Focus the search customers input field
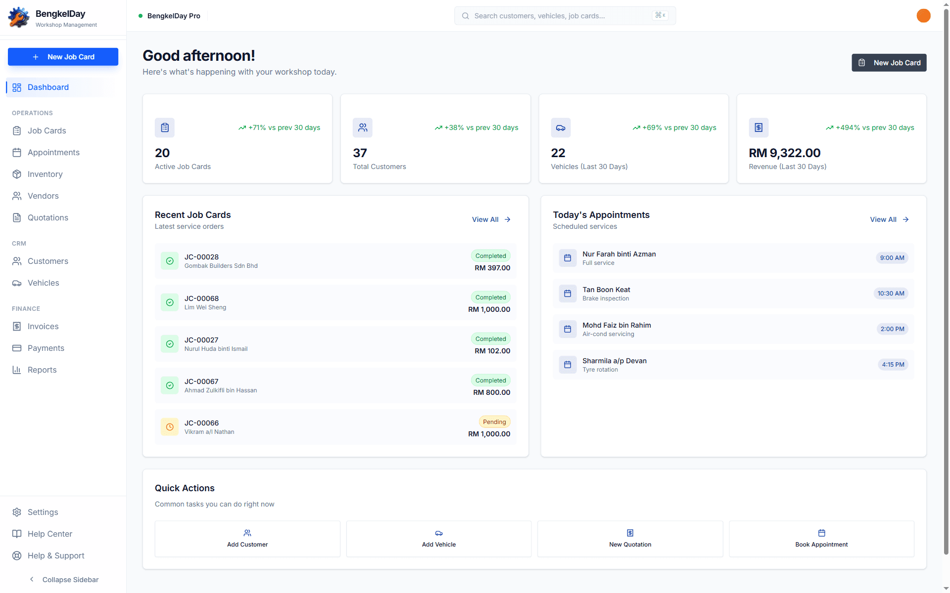 565,16
